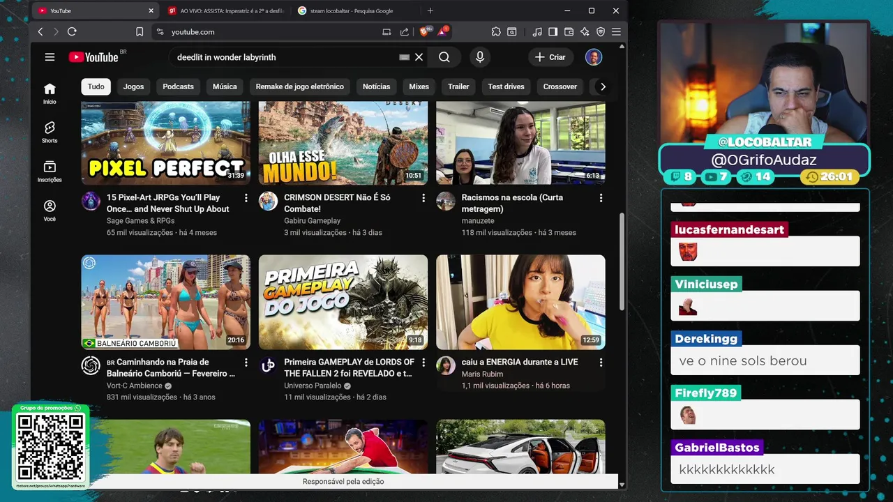Open options for CRIMSON DESERT video
The width and height of the screenshot is (893, 502).
[x=423, y=198]
